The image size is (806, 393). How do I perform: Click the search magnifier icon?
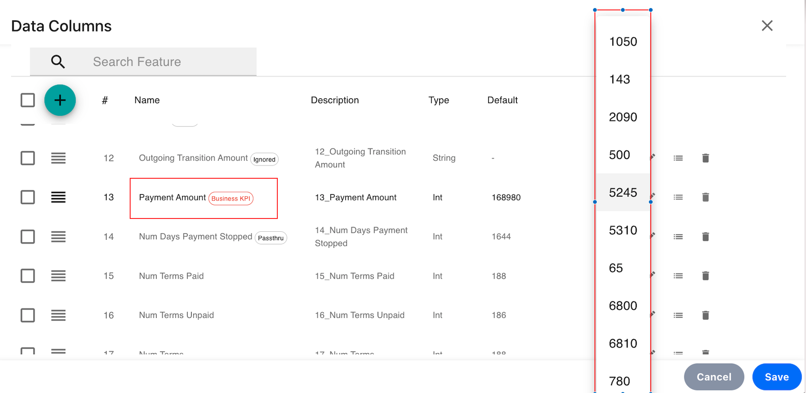[x=58, y=61]
